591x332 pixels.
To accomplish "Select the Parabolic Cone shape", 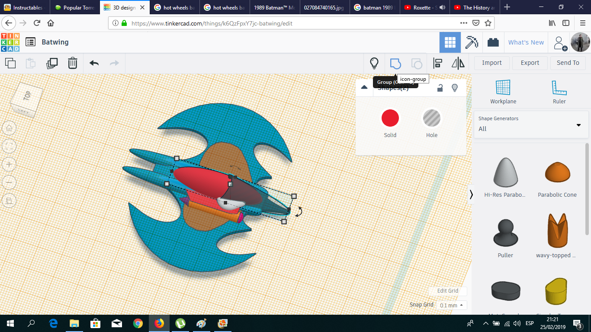I will [x=557, y=172].
